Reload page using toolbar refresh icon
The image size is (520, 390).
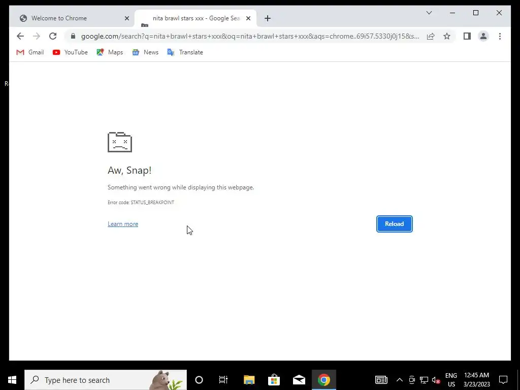click(53, 36)
